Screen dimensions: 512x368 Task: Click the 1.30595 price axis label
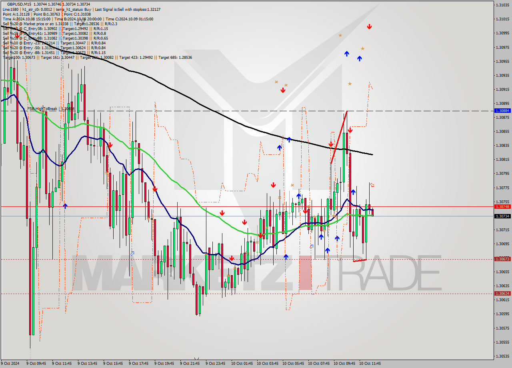coord(502,314)
